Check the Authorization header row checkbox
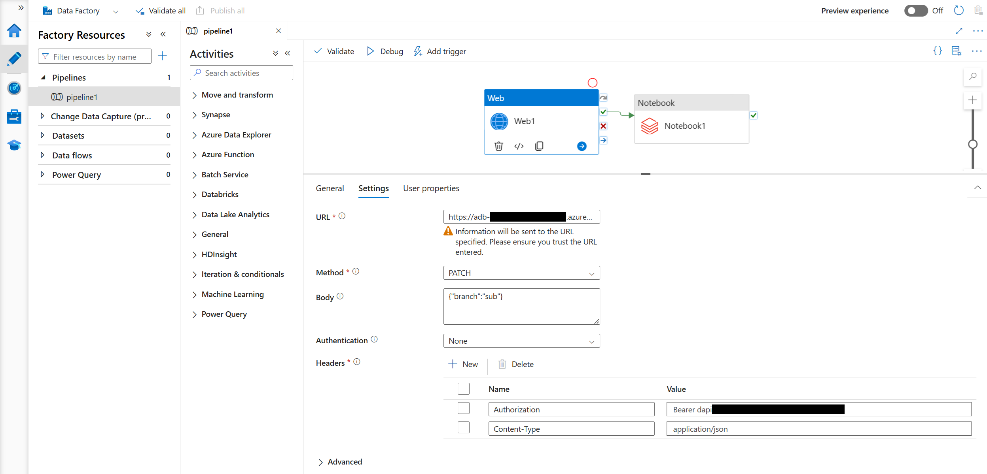This screenshot has height=474, width=987. (463, 408)
